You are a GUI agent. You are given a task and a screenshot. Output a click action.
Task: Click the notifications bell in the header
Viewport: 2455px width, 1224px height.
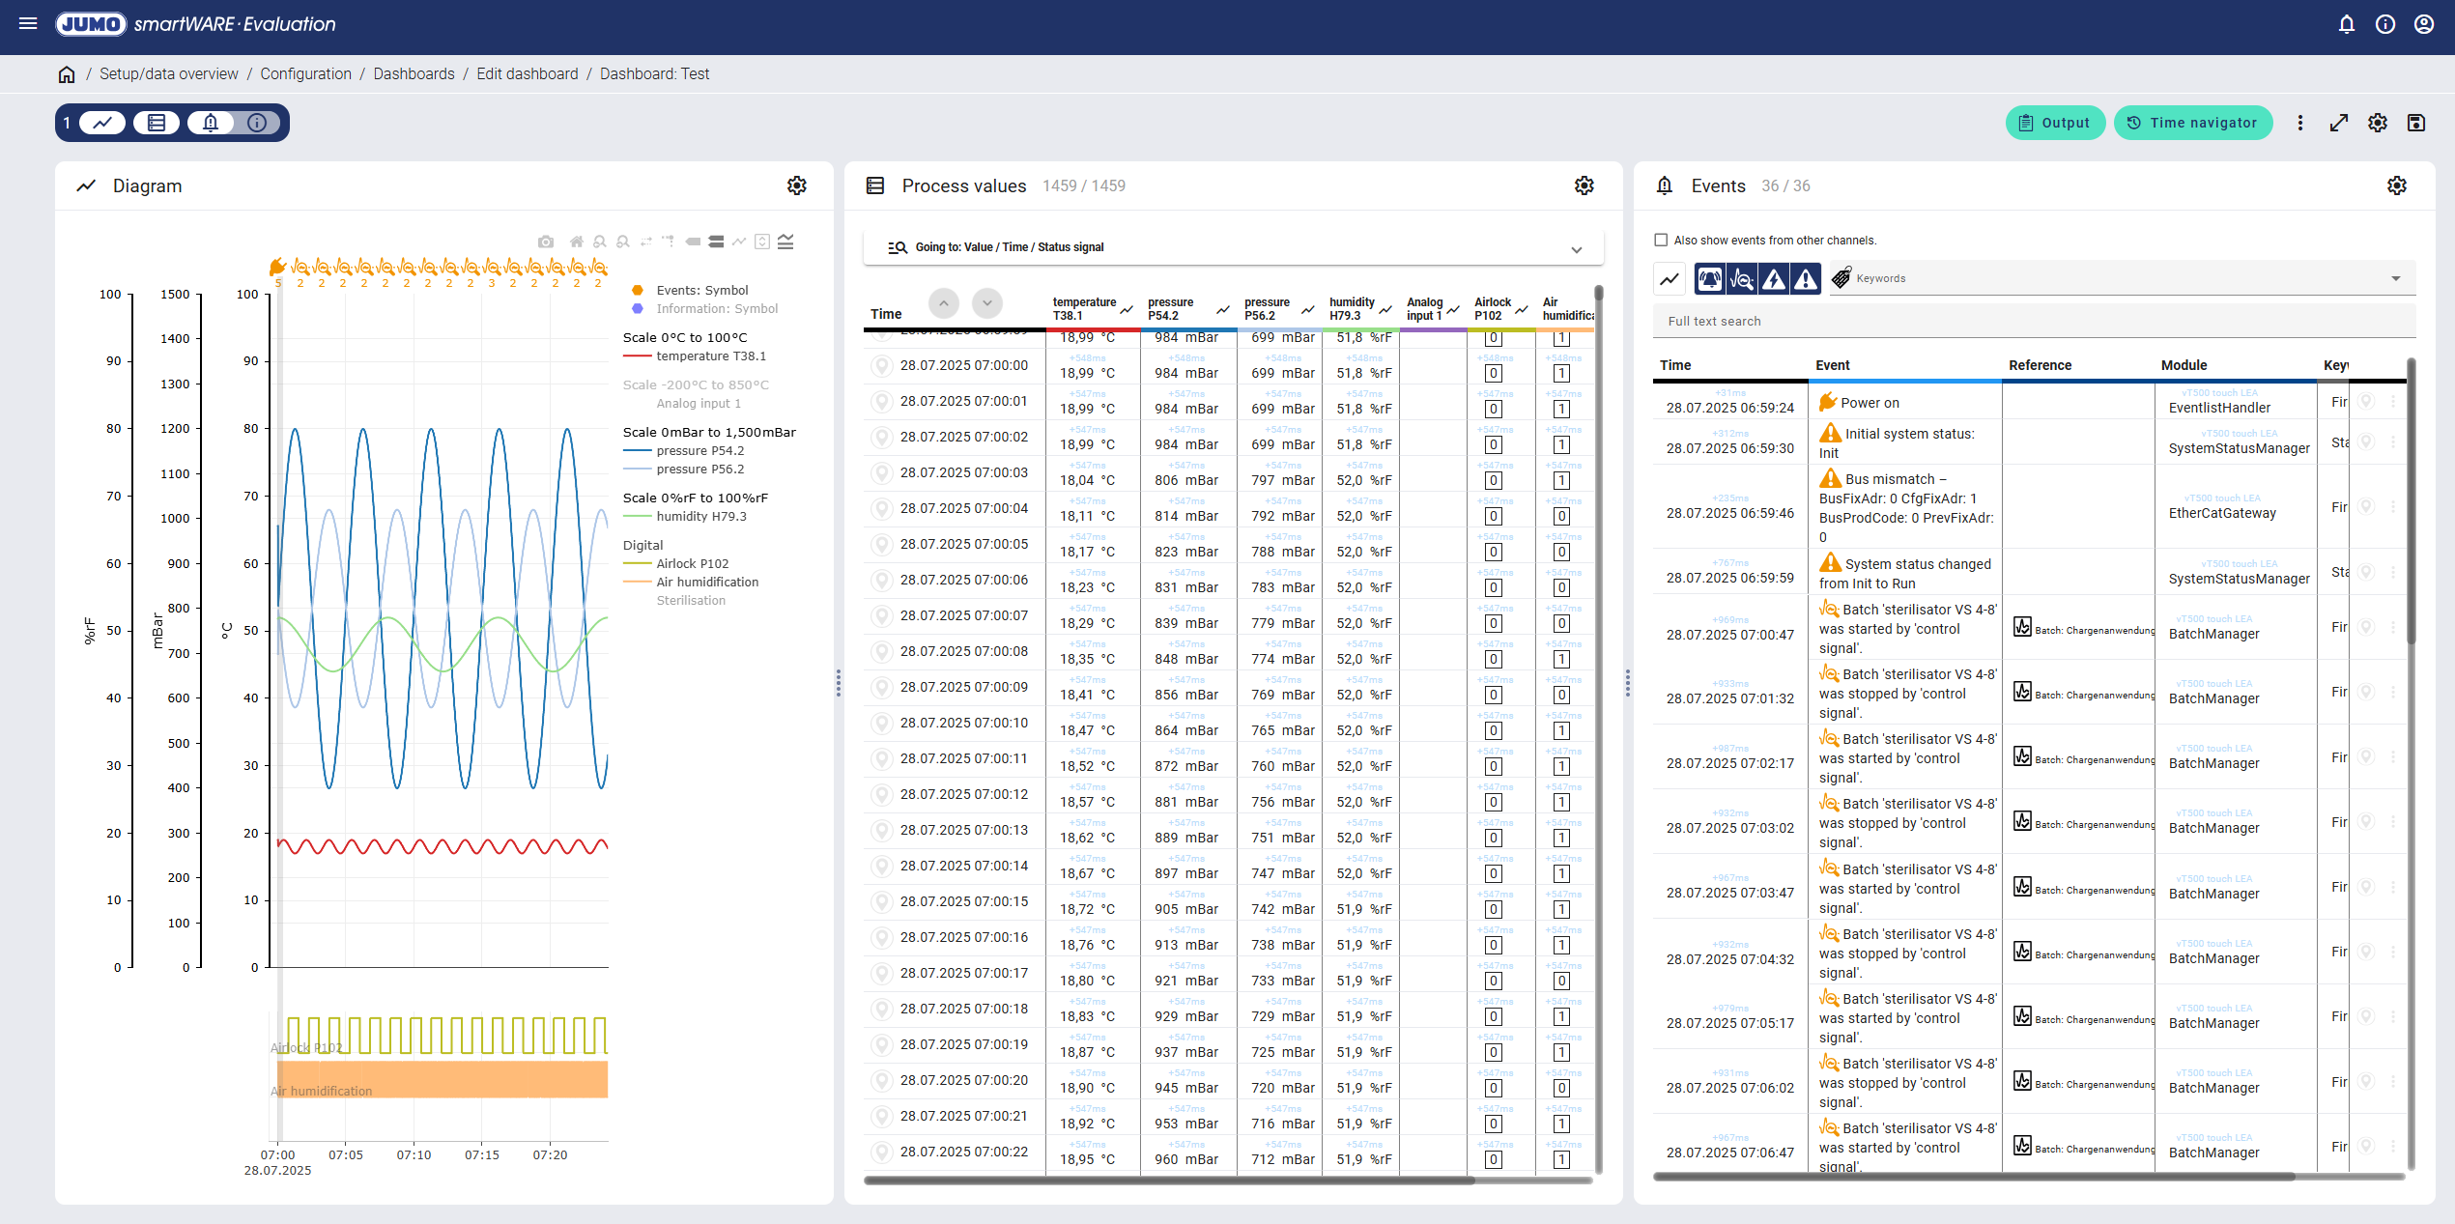click(2346, 24)
